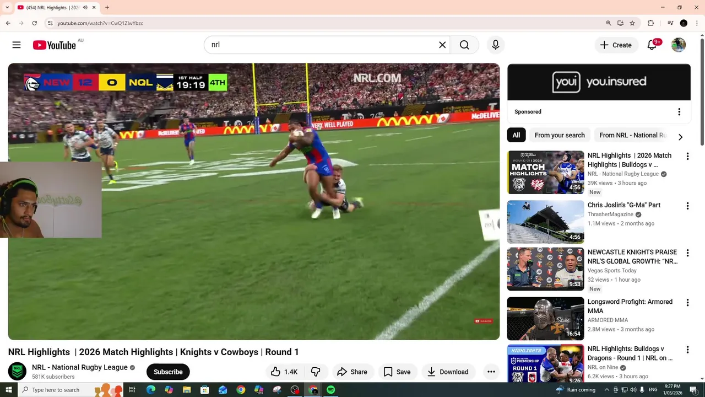
Task: Open title Chris Joslin's "G-Ma" Part
Action: [624, 205]
